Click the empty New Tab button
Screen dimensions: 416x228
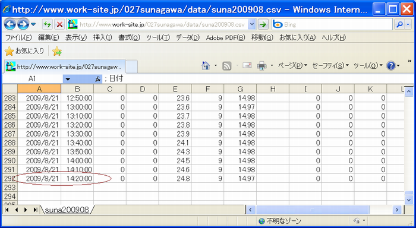(131, 66)
